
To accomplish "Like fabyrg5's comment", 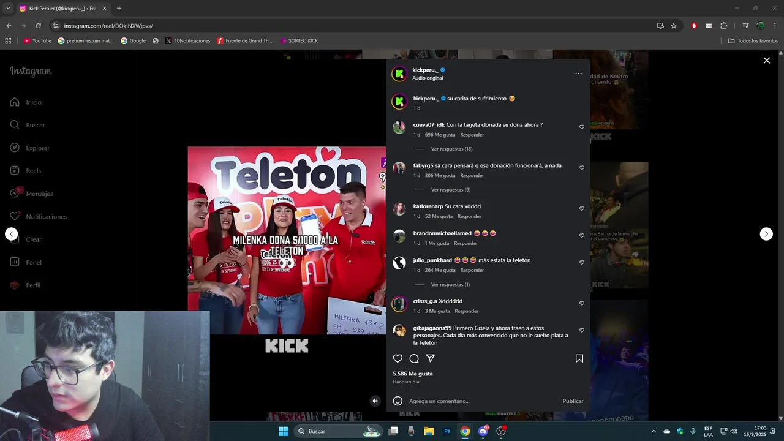I will tap(582, 168).
